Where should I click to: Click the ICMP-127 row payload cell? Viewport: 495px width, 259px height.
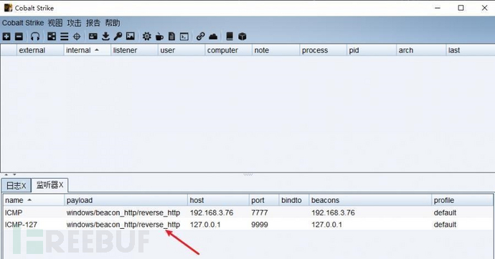click(x=126, y=225)
